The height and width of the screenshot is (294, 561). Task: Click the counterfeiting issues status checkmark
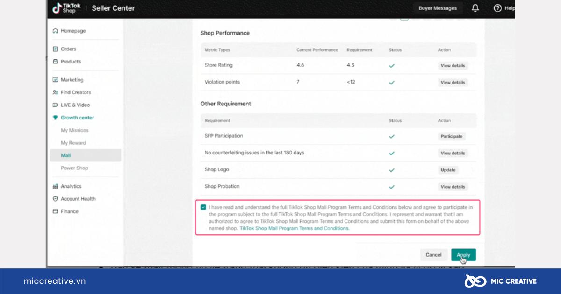(392, 154)
